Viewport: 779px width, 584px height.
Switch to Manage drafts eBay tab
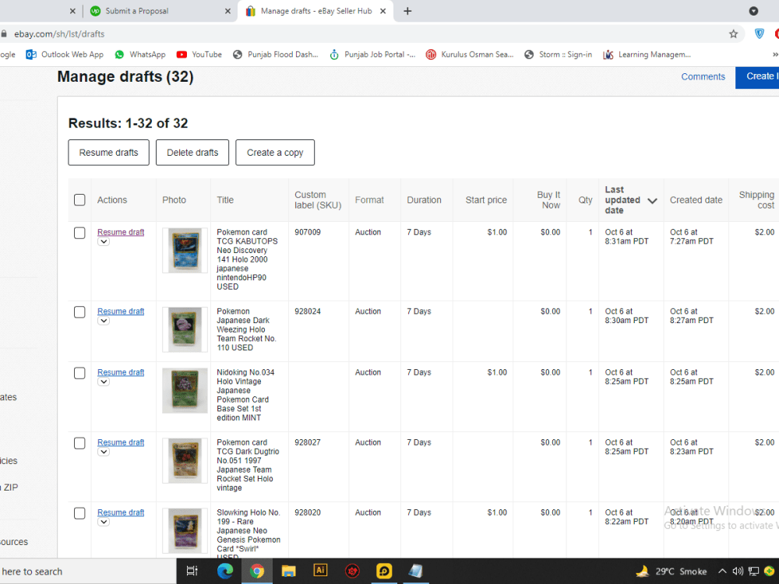coord(315,11)
